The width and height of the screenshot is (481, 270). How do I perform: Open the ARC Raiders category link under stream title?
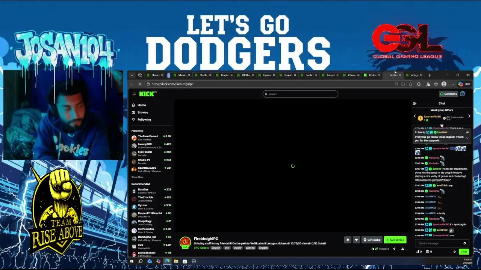point(201,247)
